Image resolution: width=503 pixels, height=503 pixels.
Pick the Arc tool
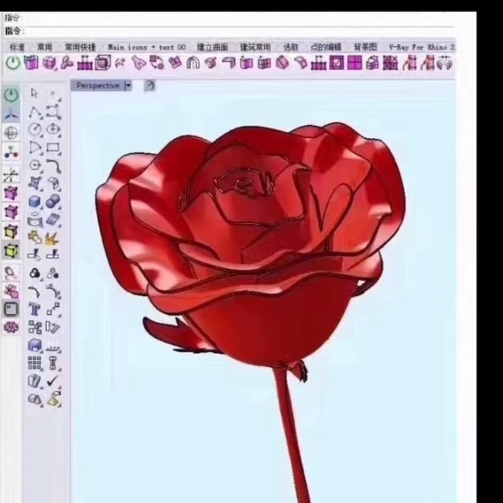35,147
